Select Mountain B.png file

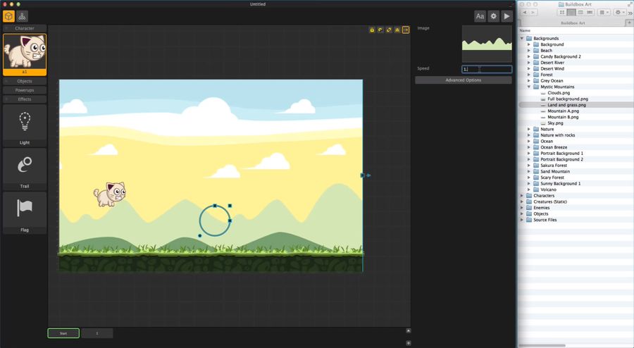(563, 117)
